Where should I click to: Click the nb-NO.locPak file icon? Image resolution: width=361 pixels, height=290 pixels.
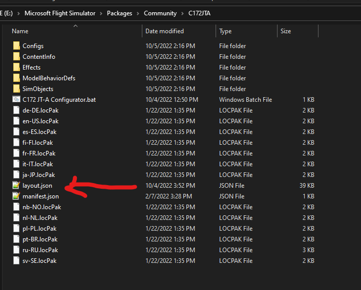(16, 207)
